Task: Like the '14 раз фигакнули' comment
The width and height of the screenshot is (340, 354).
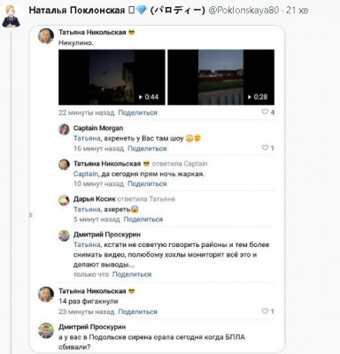Action: pos(265,311)
